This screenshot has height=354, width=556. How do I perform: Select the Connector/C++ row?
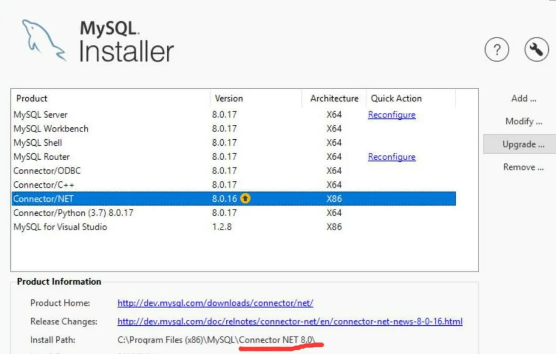[234, 185]
